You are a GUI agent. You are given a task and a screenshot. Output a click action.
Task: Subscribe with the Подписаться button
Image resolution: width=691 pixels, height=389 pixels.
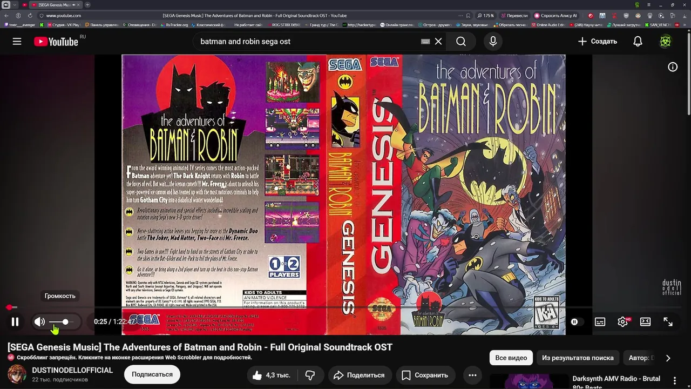click(152, 374)
